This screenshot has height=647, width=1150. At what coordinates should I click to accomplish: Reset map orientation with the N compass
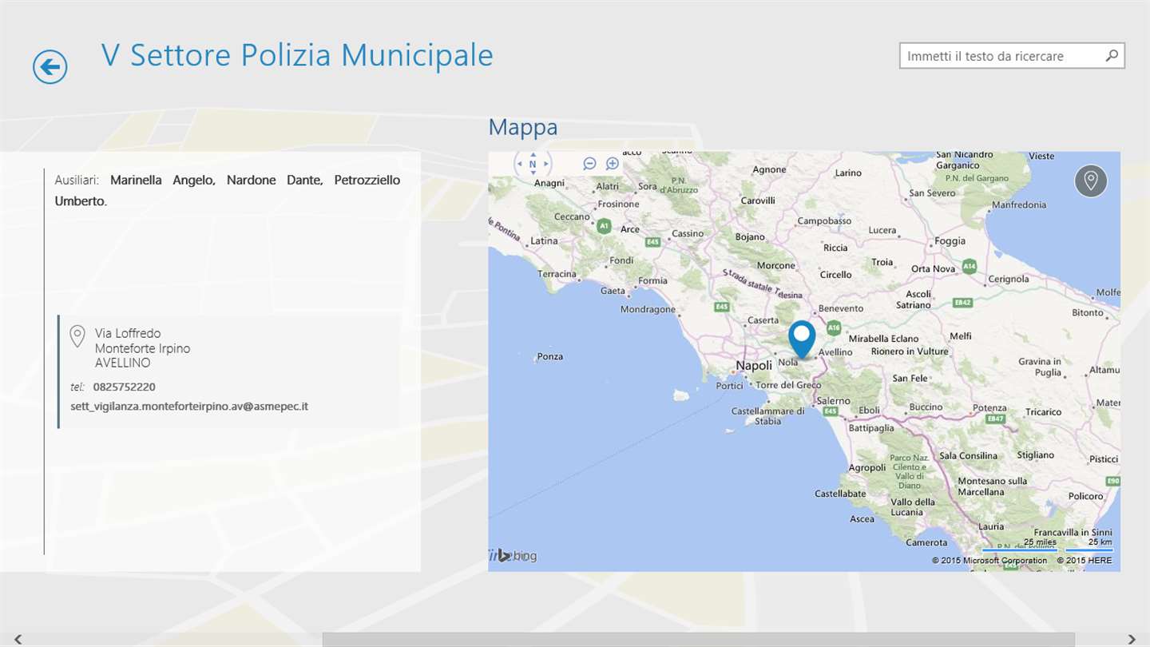(x=533, y=165)
